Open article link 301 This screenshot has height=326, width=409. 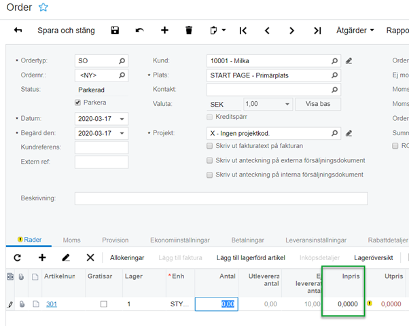point(52,304)
